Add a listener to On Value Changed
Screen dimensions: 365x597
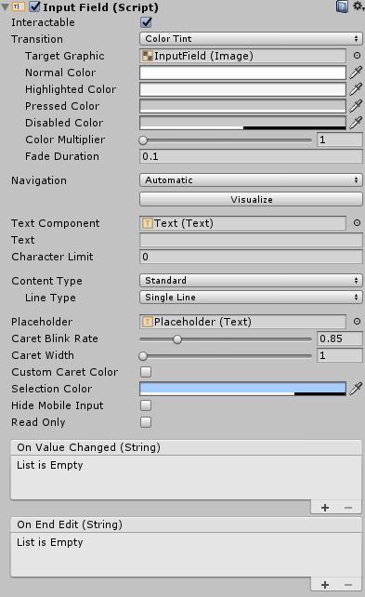point(325,508)
